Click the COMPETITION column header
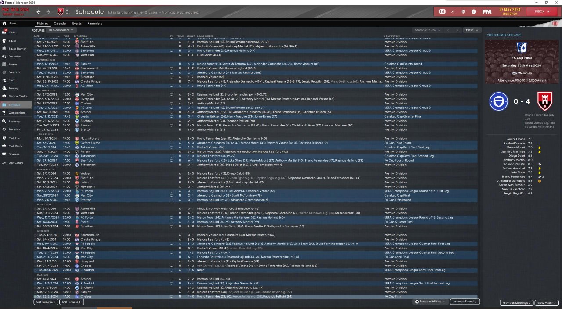 pyautogui.click(x=392, y=36)
